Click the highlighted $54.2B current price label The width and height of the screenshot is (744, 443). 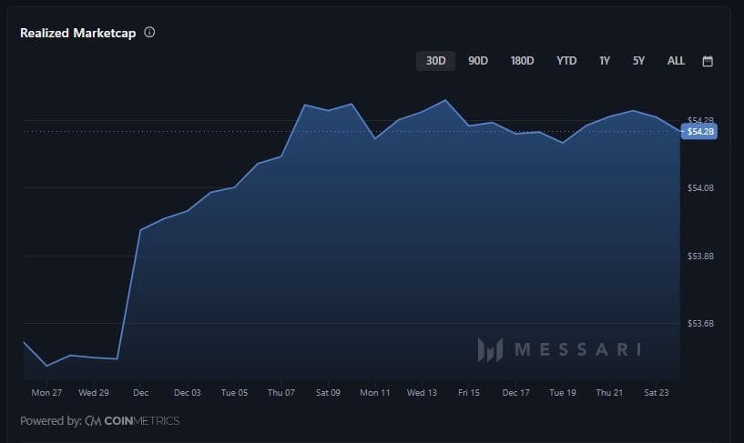[700, 131]
